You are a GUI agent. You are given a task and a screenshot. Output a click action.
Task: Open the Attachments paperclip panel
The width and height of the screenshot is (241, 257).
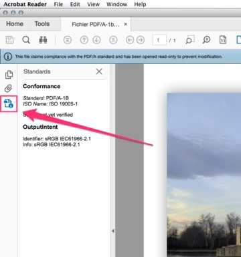(x=9, y=88)
